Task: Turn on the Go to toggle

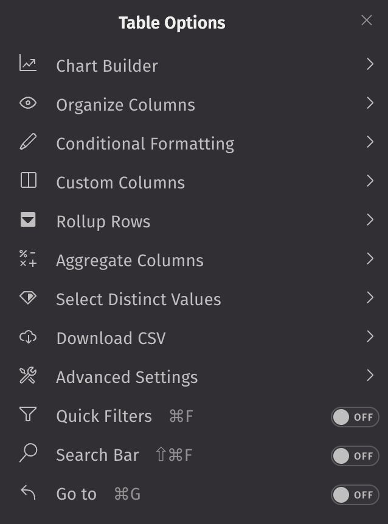Action: [x=355, y=495]
